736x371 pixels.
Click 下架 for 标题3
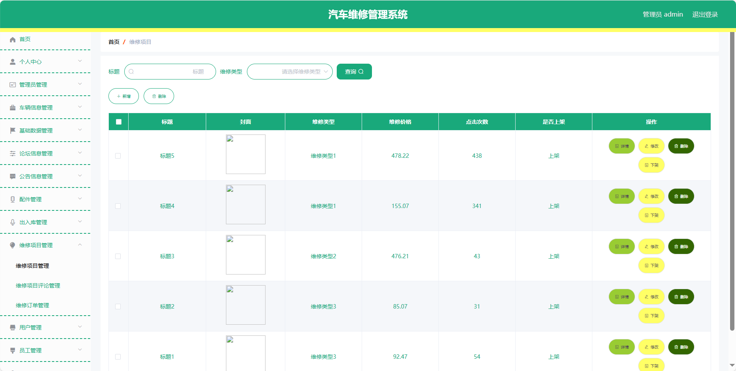pos(651,265)
